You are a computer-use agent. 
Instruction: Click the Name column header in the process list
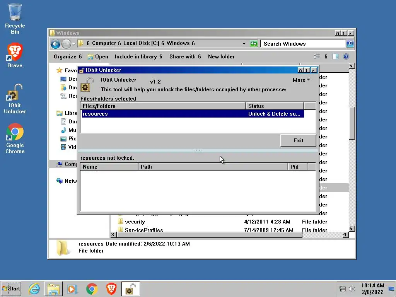click(109, 167)
